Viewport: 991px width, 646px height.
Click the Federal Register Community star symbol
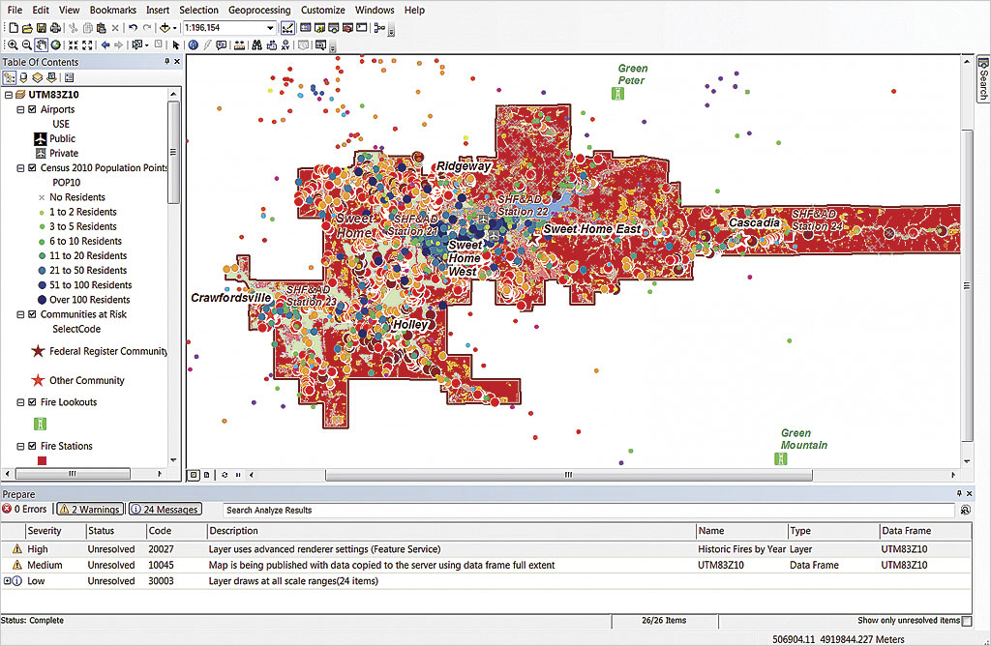38,351
